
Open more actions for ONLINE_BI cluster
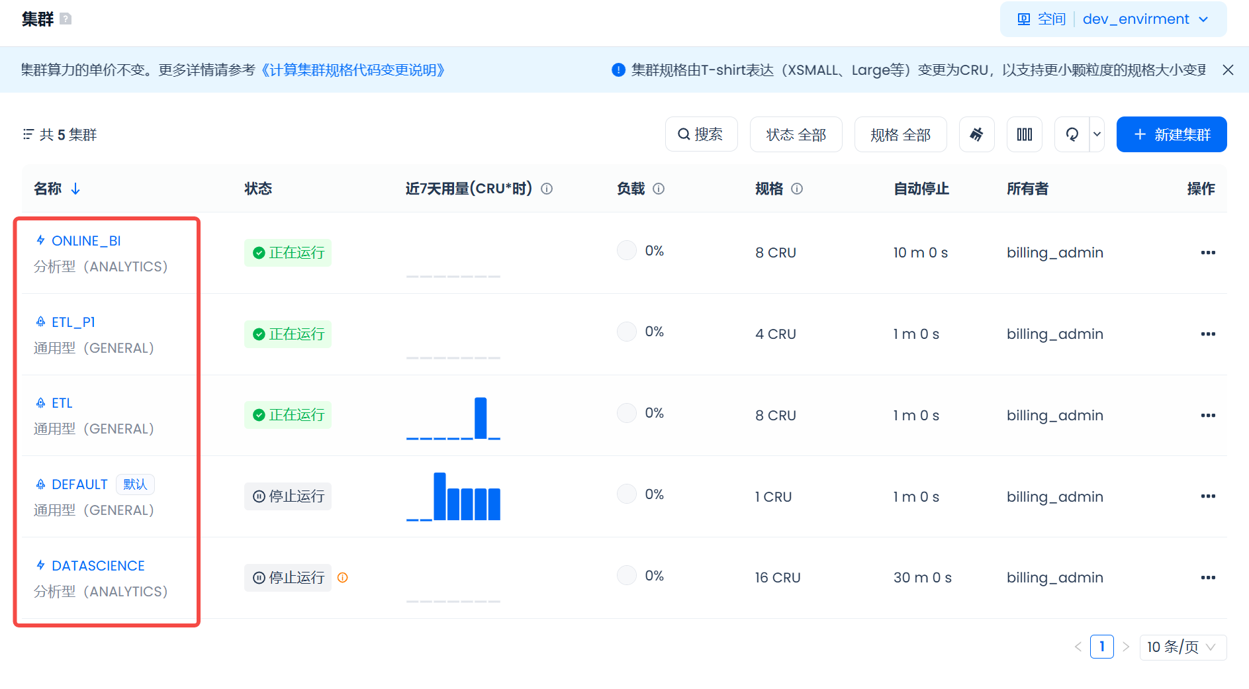point(1207,253)
